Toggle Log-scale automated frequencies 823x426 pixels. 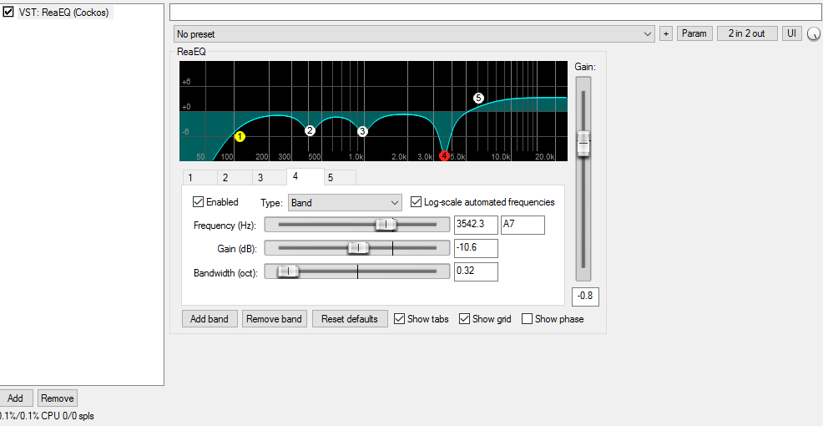(x=416, y=201)
